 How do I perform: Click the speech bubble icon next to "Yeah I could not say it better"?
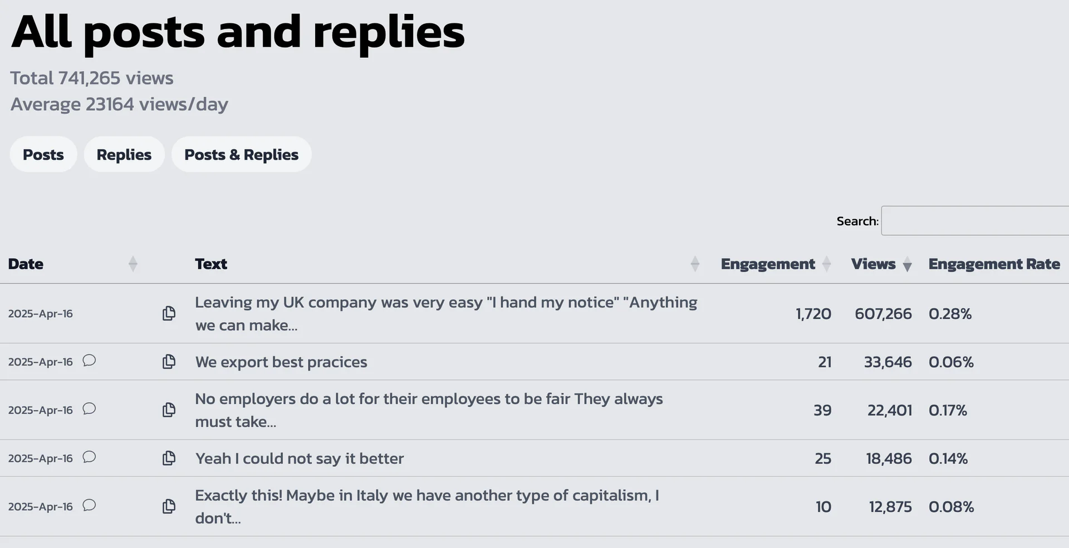click(89, 457)
